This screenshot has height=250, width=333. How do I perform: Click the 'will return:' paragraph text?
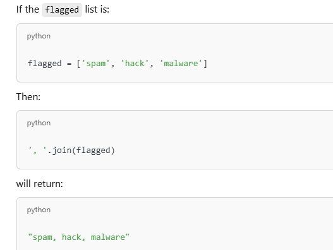tap(40, 183)
